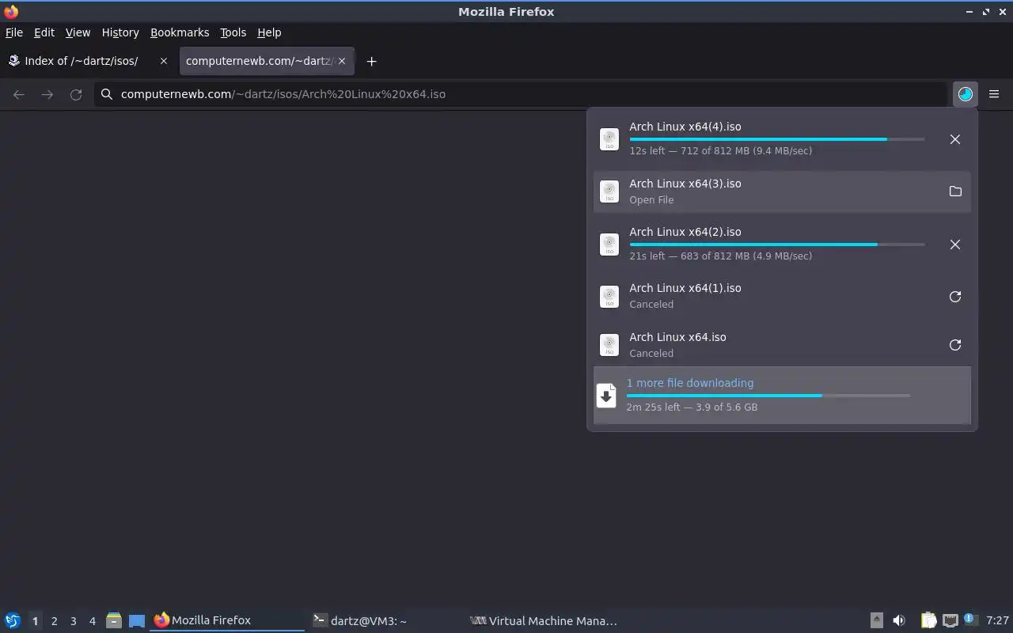Click progress bar of Arch Linux x64(2).iso
Viewport: 1013px width, 633px height.
777,244
